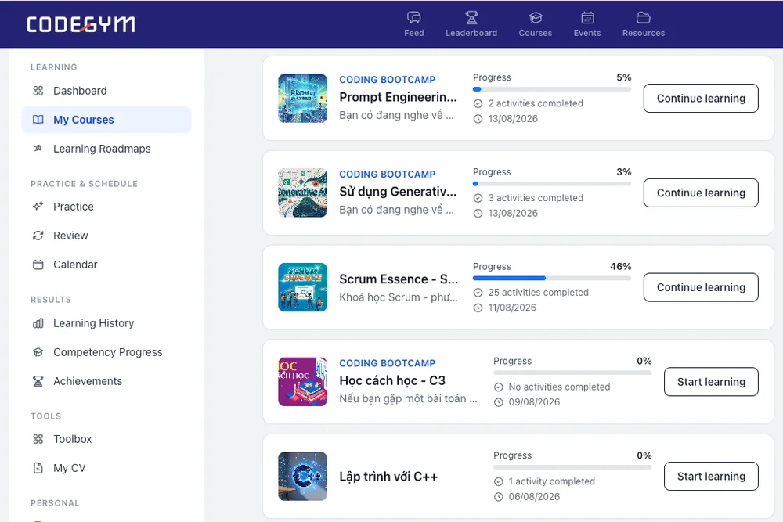
Task: Click the Calendar sidebar icon
Action: click(x=38, y=265)
